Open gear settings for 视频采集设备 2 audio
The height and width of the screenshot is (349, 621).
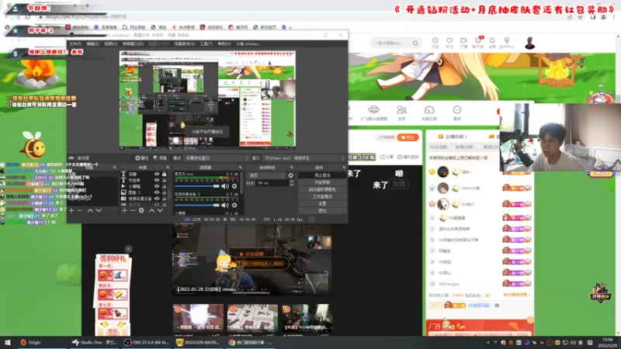(234, 205)
